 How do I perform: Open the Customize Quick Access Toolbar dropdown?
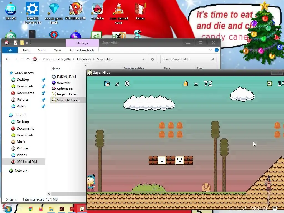(x=27, y=43)
